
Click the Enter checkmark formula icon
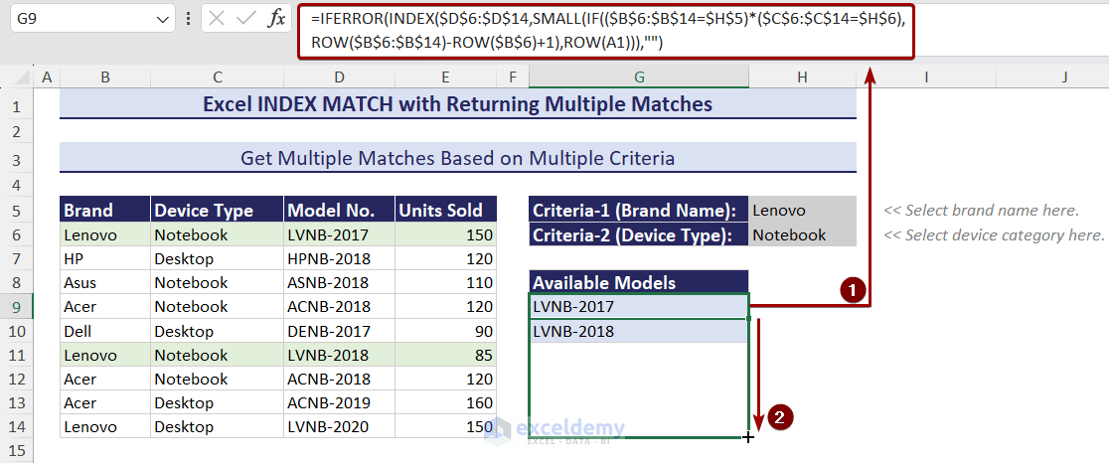point(245,20)
